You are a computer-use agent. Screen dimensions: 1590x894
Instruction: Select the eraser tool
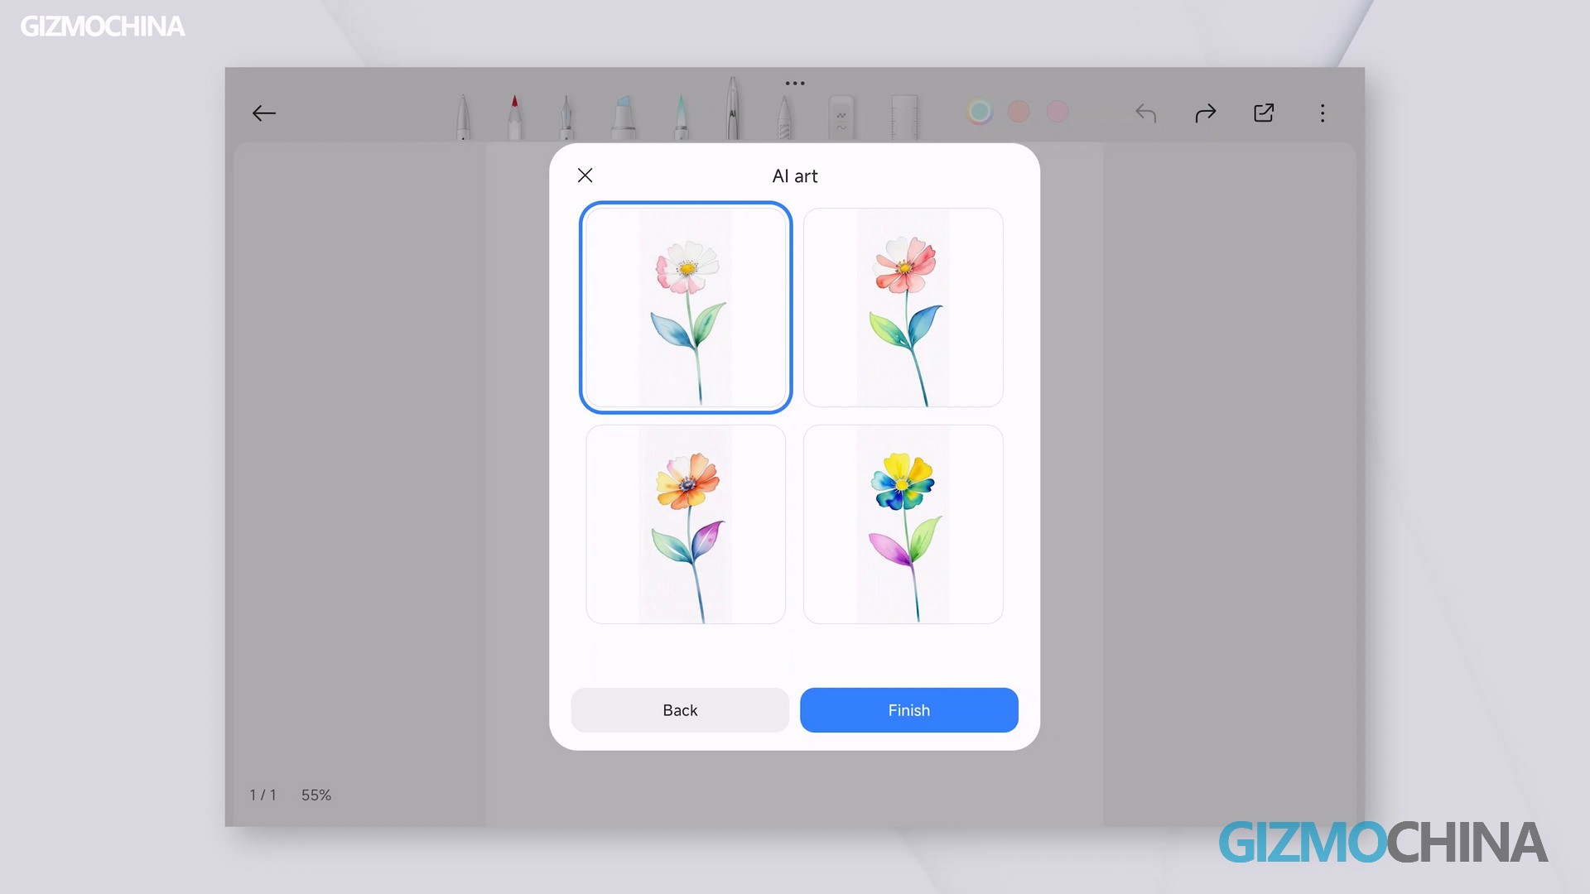point(841,117)
